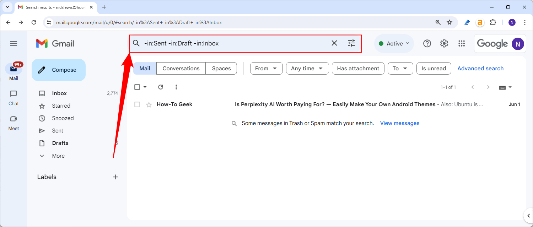The width and height of the screenshot is (533, 227).
Task: Go to the older page arrow
Action: point(488,87)
